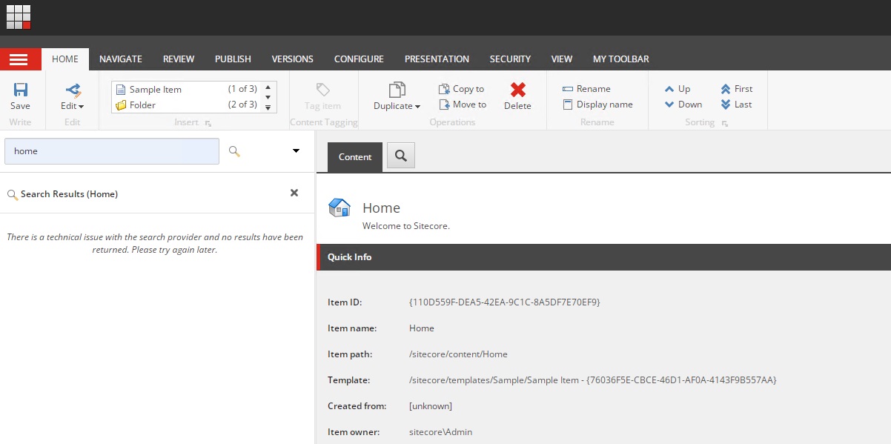This screenshot has height=444, width=891.
Task: Click the Item name value Home
Action: point(422,328)
